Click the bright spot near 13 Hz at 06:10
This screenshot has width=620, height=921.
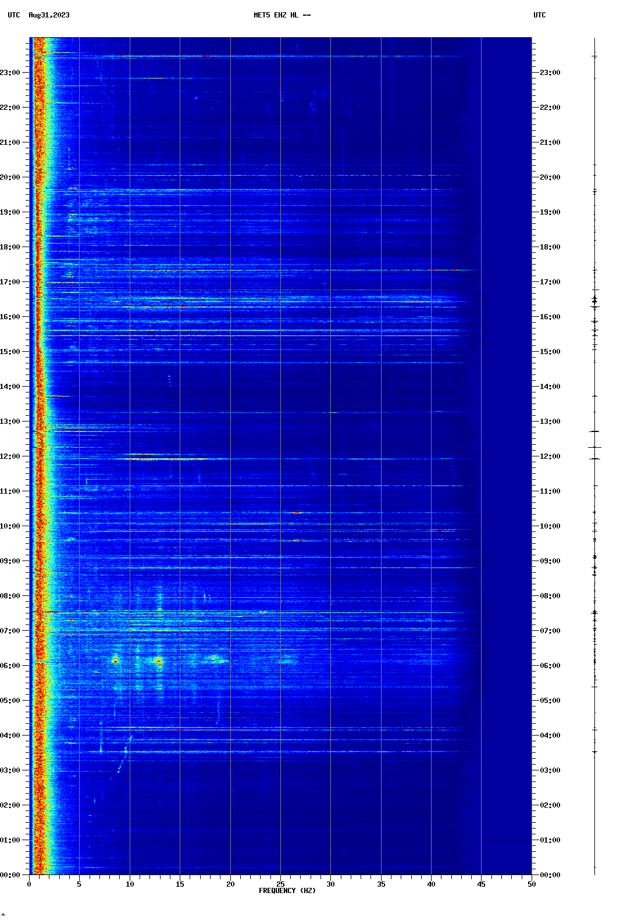158,660
